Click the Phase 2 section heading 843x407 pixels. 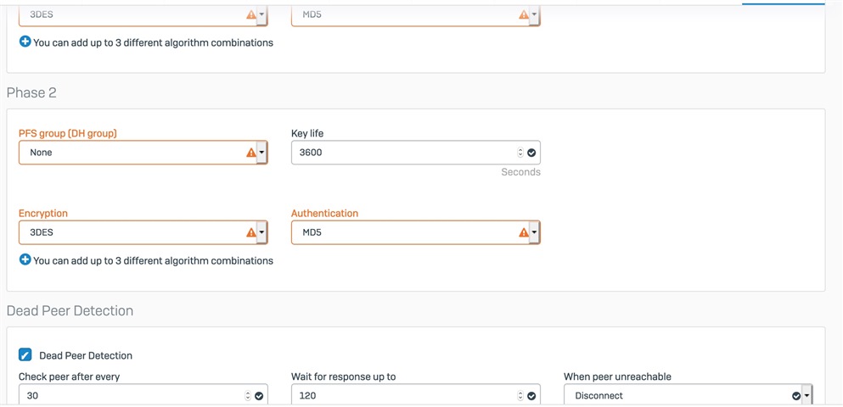click(31, 93)
